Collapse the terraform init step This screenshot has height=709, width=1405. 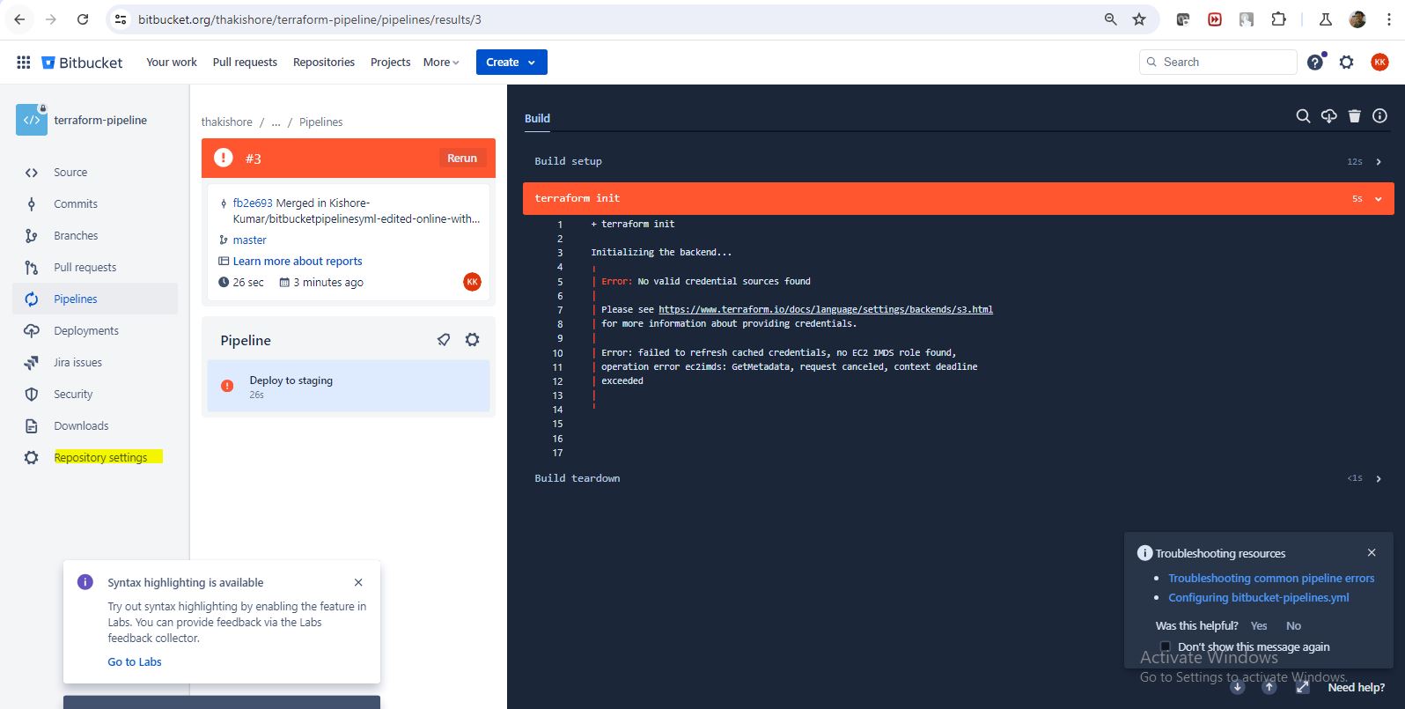click(1378, 199)
